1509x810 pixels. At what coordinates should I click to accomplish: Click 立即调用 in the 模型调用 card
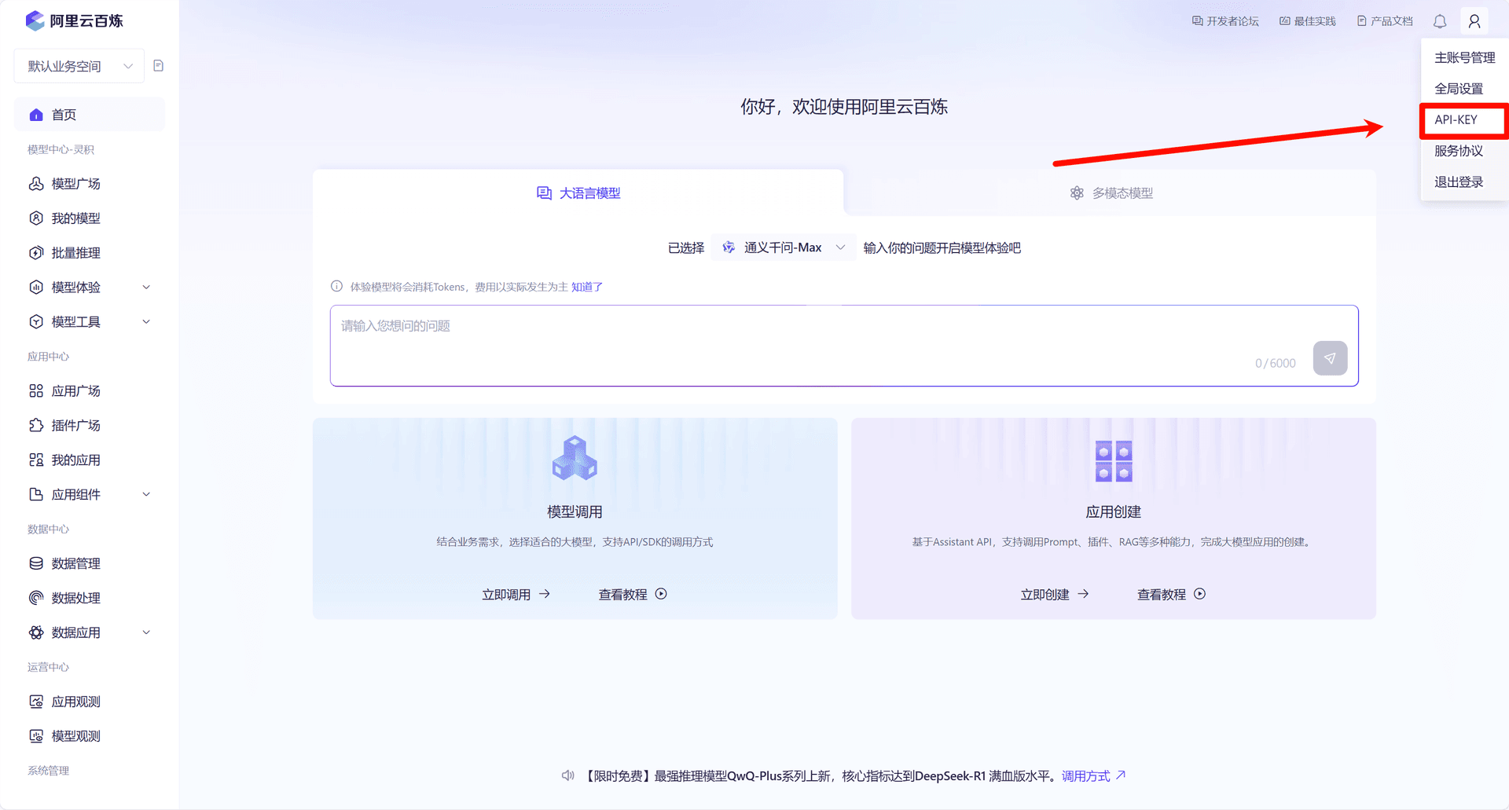[x=516, y=595]
